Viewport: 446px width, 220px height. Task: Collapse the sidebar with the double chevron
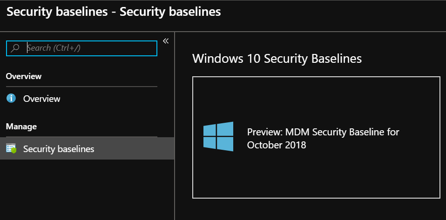click(165, 41)
